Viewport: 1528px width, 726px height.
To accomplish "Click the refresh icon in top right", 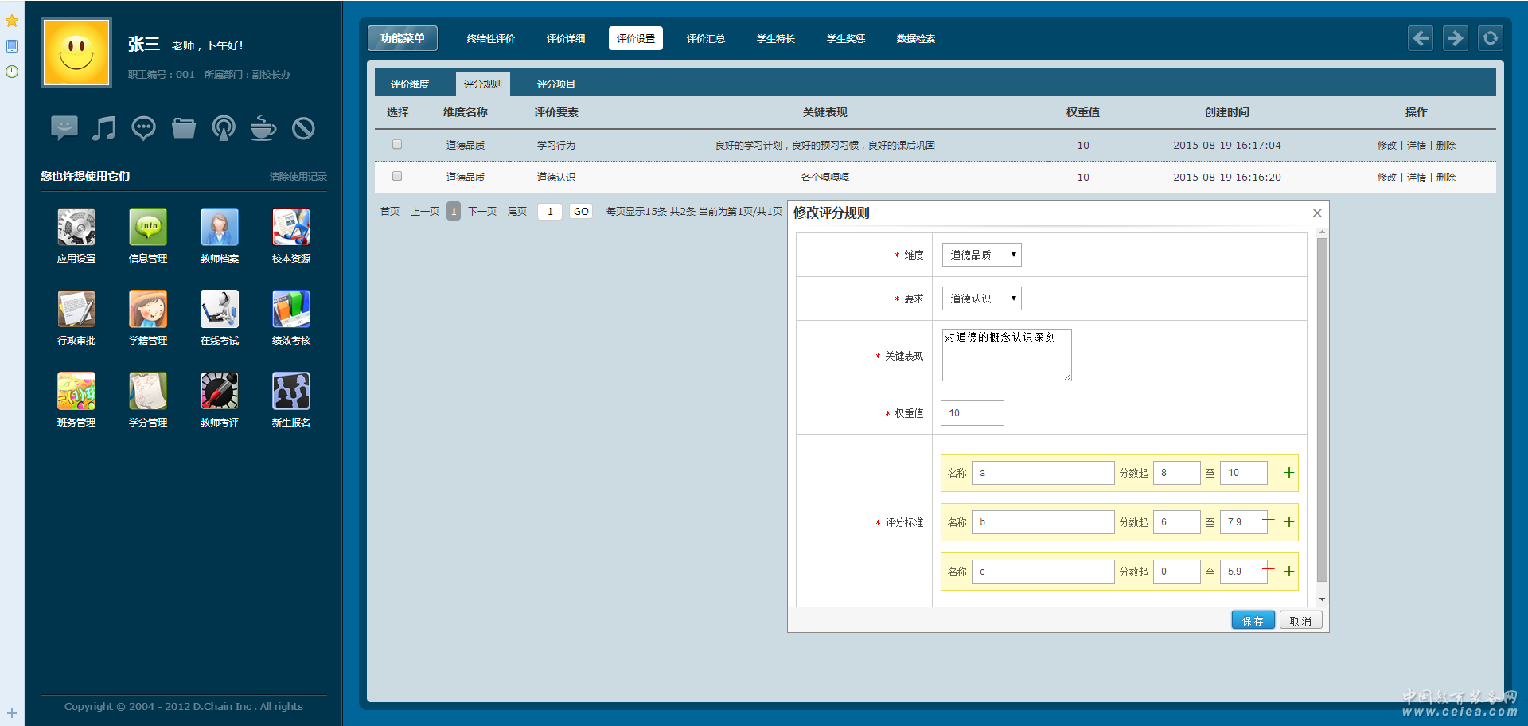I will click(1490, 38).
